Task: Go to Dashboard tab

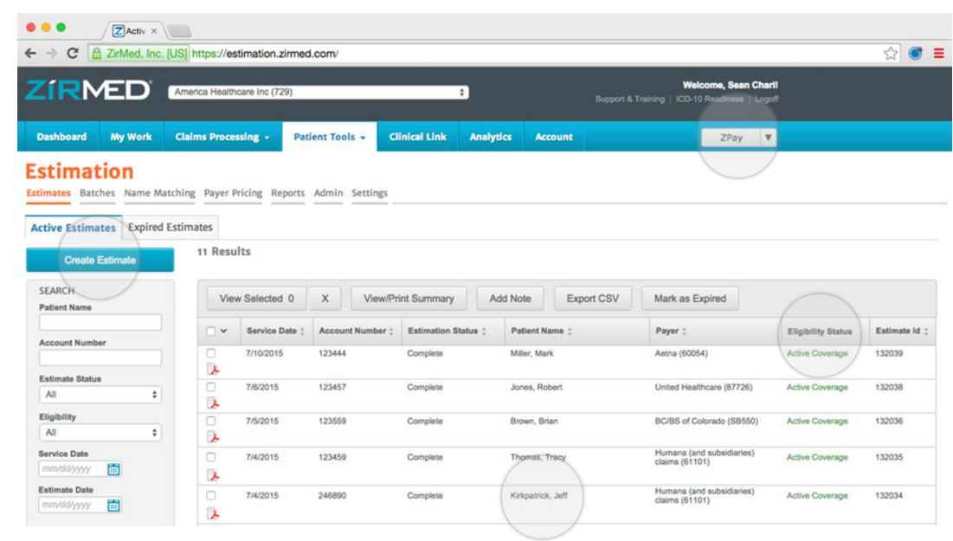Action: click(x=61, y=137)
